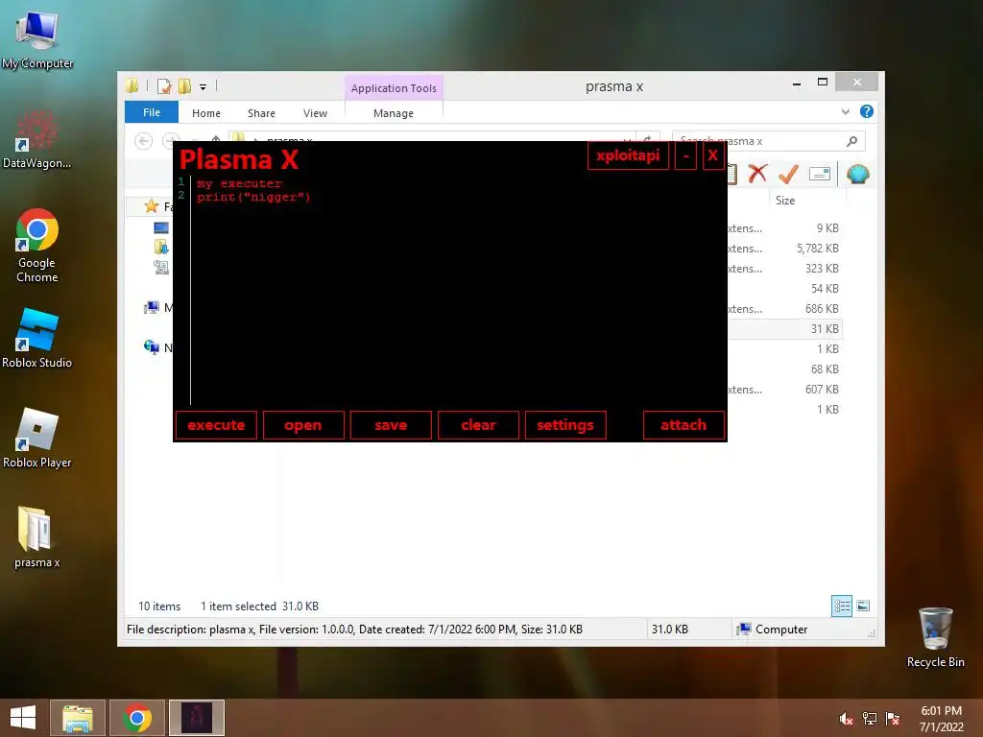The image size is (983, 737).
Task: Select the file row showing 686 KB
Action: click(785, 308)
